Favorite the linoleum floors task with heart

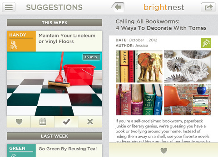click(x=19, y=122)
